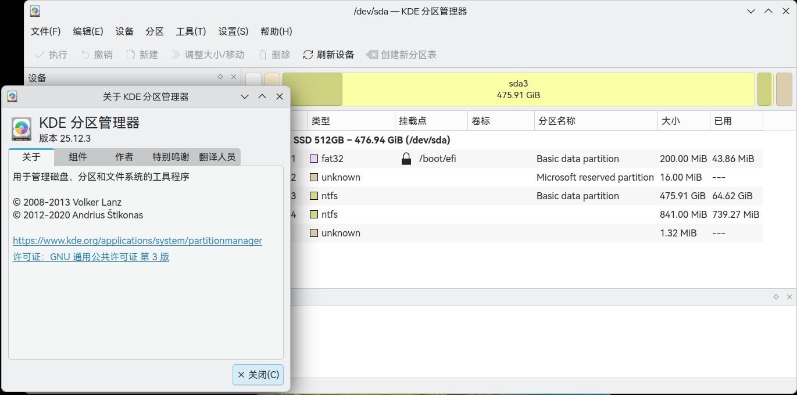Image resolution: width=797 pixels, height=395 pixels.
Task: Minimize the About dialog with down chevron
Action: [x=245, y=96]
